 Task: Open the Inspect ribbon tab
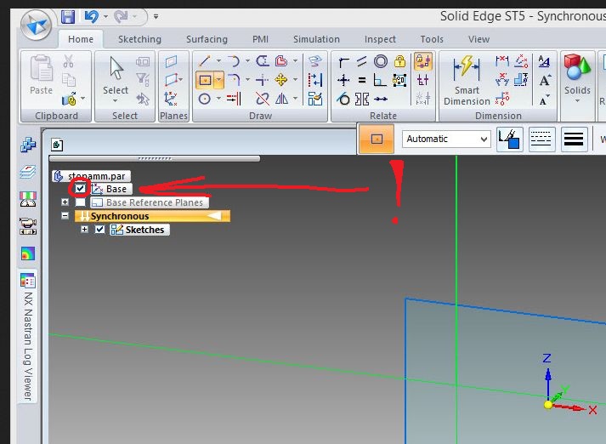pos(380,39)
